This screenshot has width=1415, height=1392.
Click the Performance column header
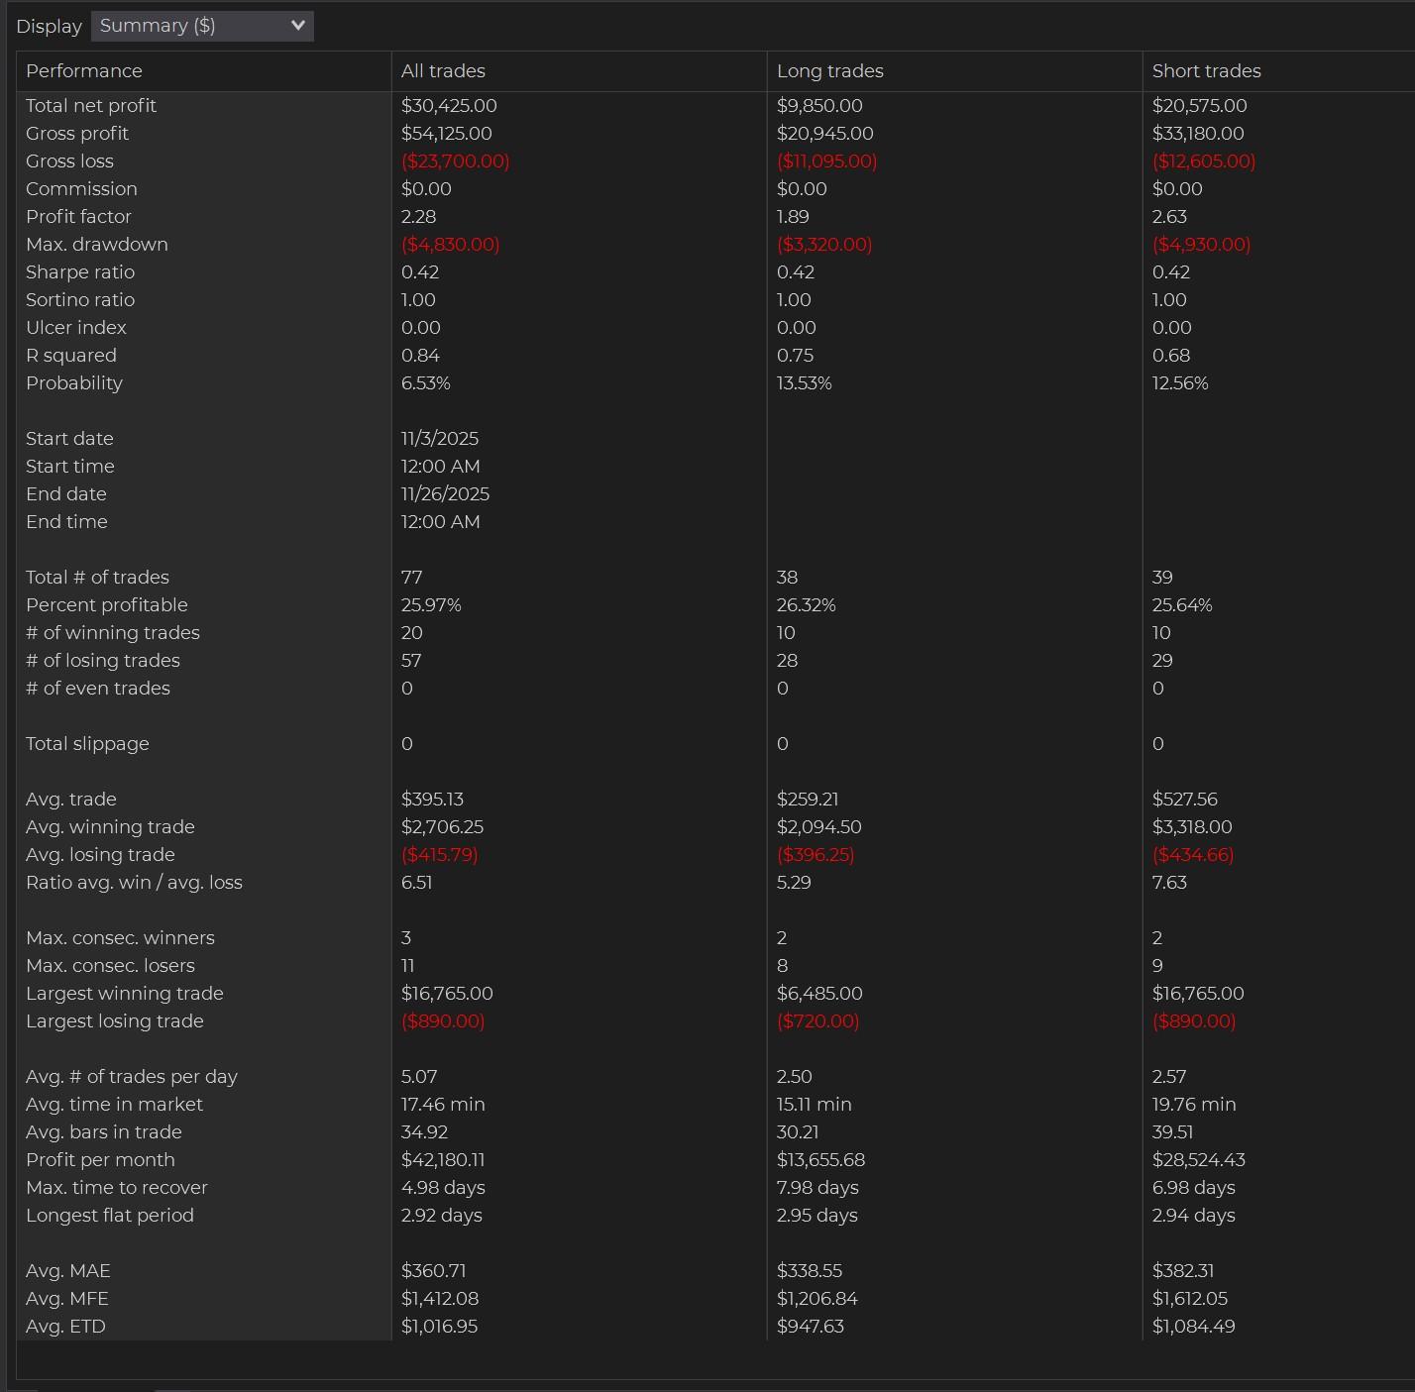[x=84, y=71]
